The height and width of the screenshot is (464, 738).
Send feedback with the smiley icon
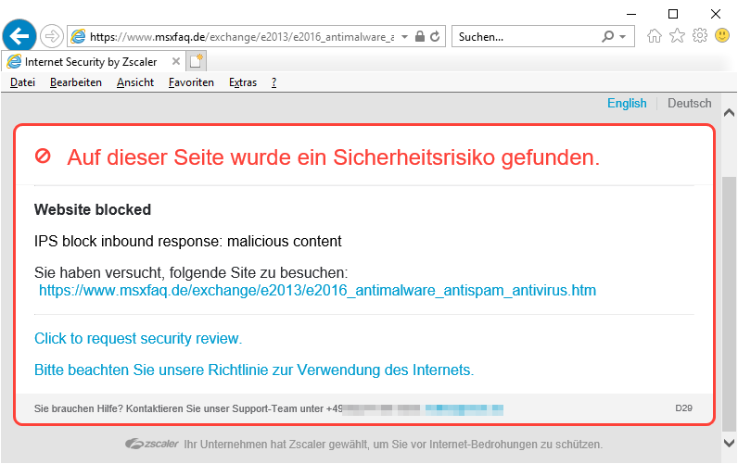tap(722, 35)
